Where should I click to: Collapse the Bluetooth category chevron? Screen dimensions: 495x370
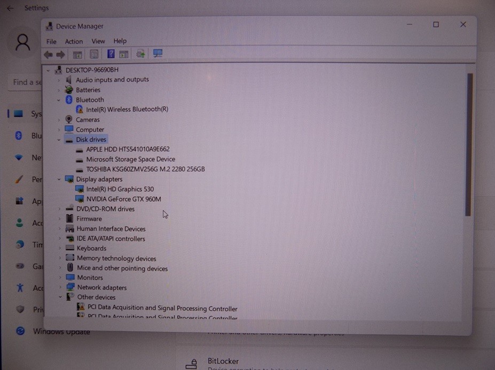[x=59, y=100]
